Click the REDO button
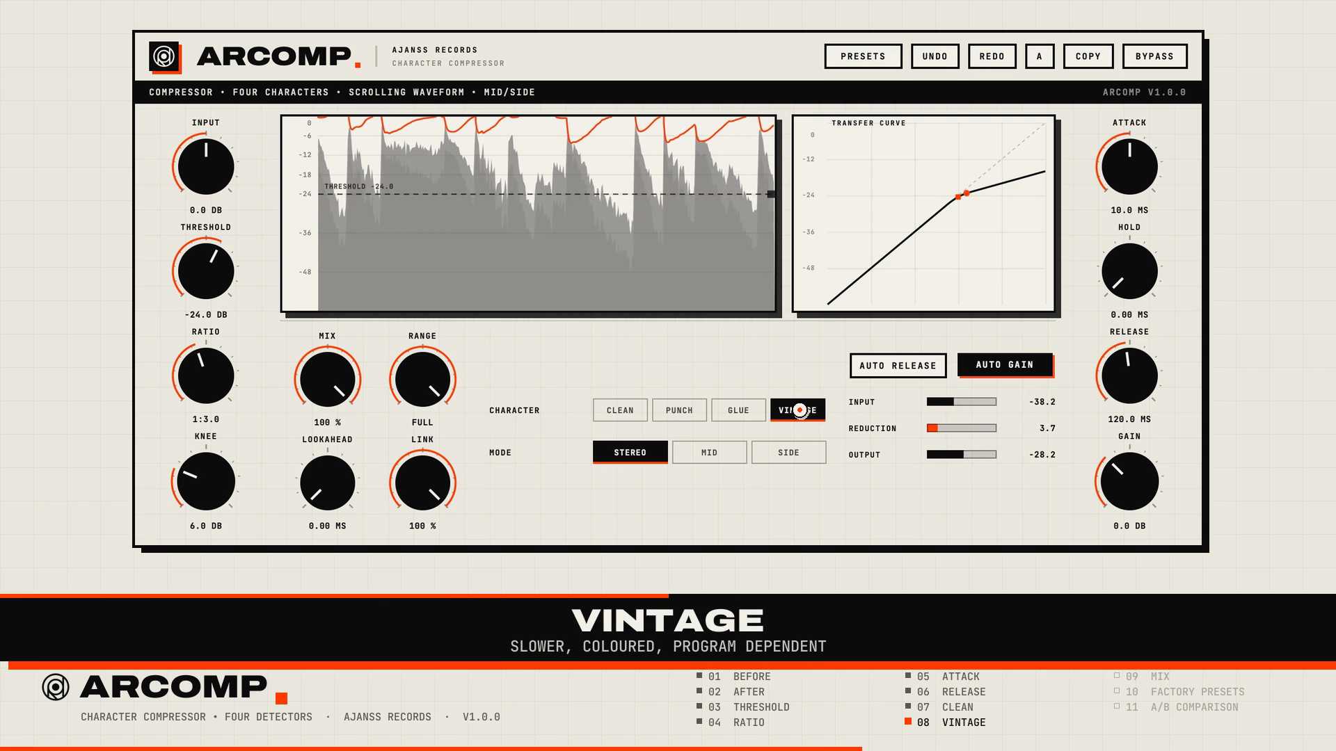Image resolution: width=1336 pixels, height=751 pixels. tap(992, 56)
